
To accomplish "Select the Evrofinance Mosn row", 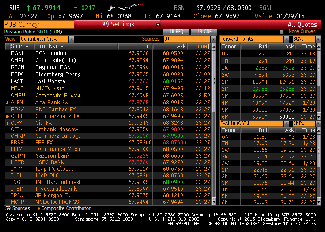I will coord(108,149).
